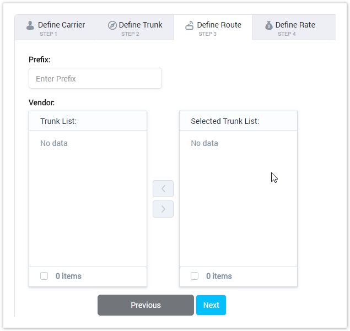The width and height of the screenshot is (350, 331).
Task: Open the Define Trunk step tab
Action: 136,28
